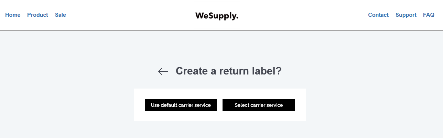Click the 'Create a return label?' heading
The height and width of the screenshot is (138, 443).
(x=229, y=71)
